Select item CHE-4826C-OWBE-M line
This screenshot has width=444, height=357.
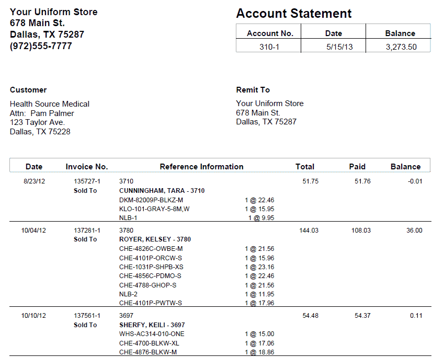pos(151,249)
